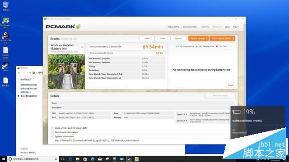This screenshot has width=289, height=162.
Task: Click the CPU info cell in Details
Action: (81, 113)
